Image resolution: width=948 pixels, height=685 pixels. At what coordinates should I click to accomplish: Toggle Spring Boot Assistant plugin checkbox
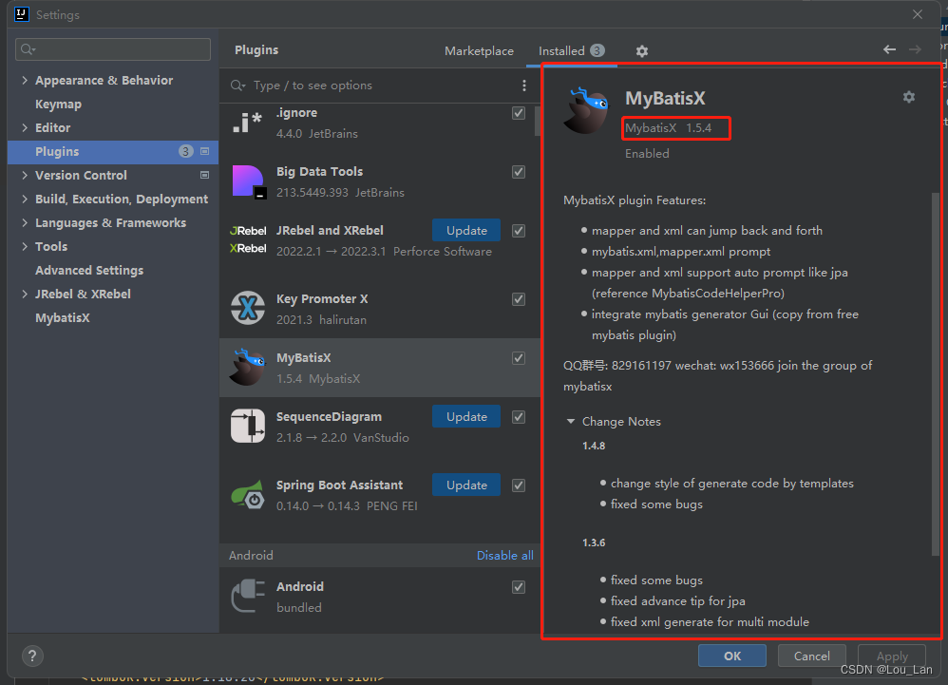tap(518, 485)
